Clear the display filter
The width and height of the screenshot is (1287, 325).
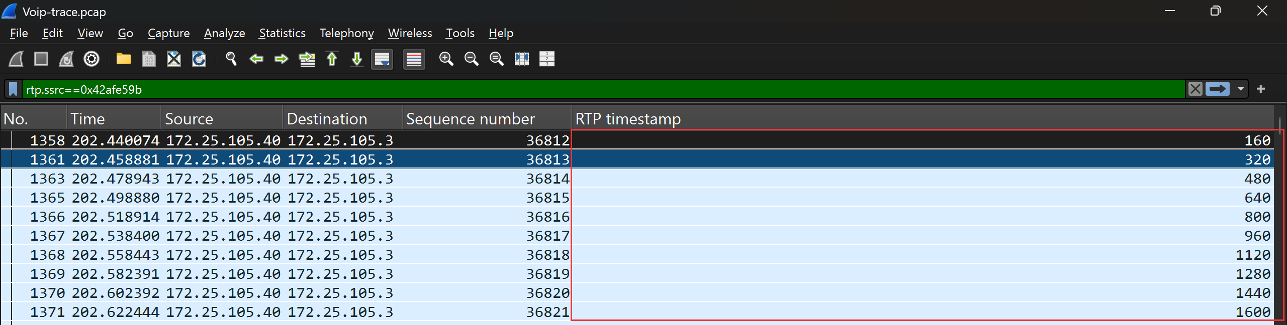point(1196,89)
